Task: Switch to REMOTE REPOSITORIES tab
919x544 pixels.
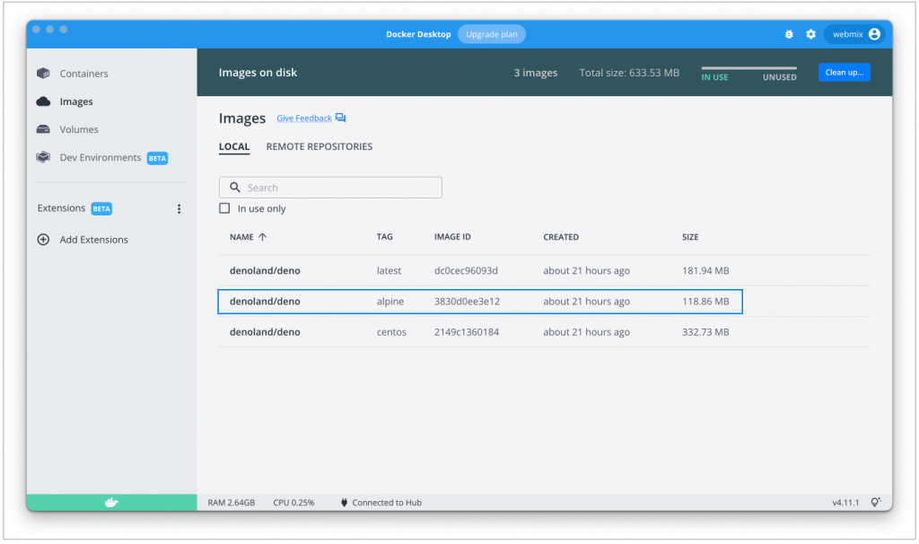Action: 319,146
